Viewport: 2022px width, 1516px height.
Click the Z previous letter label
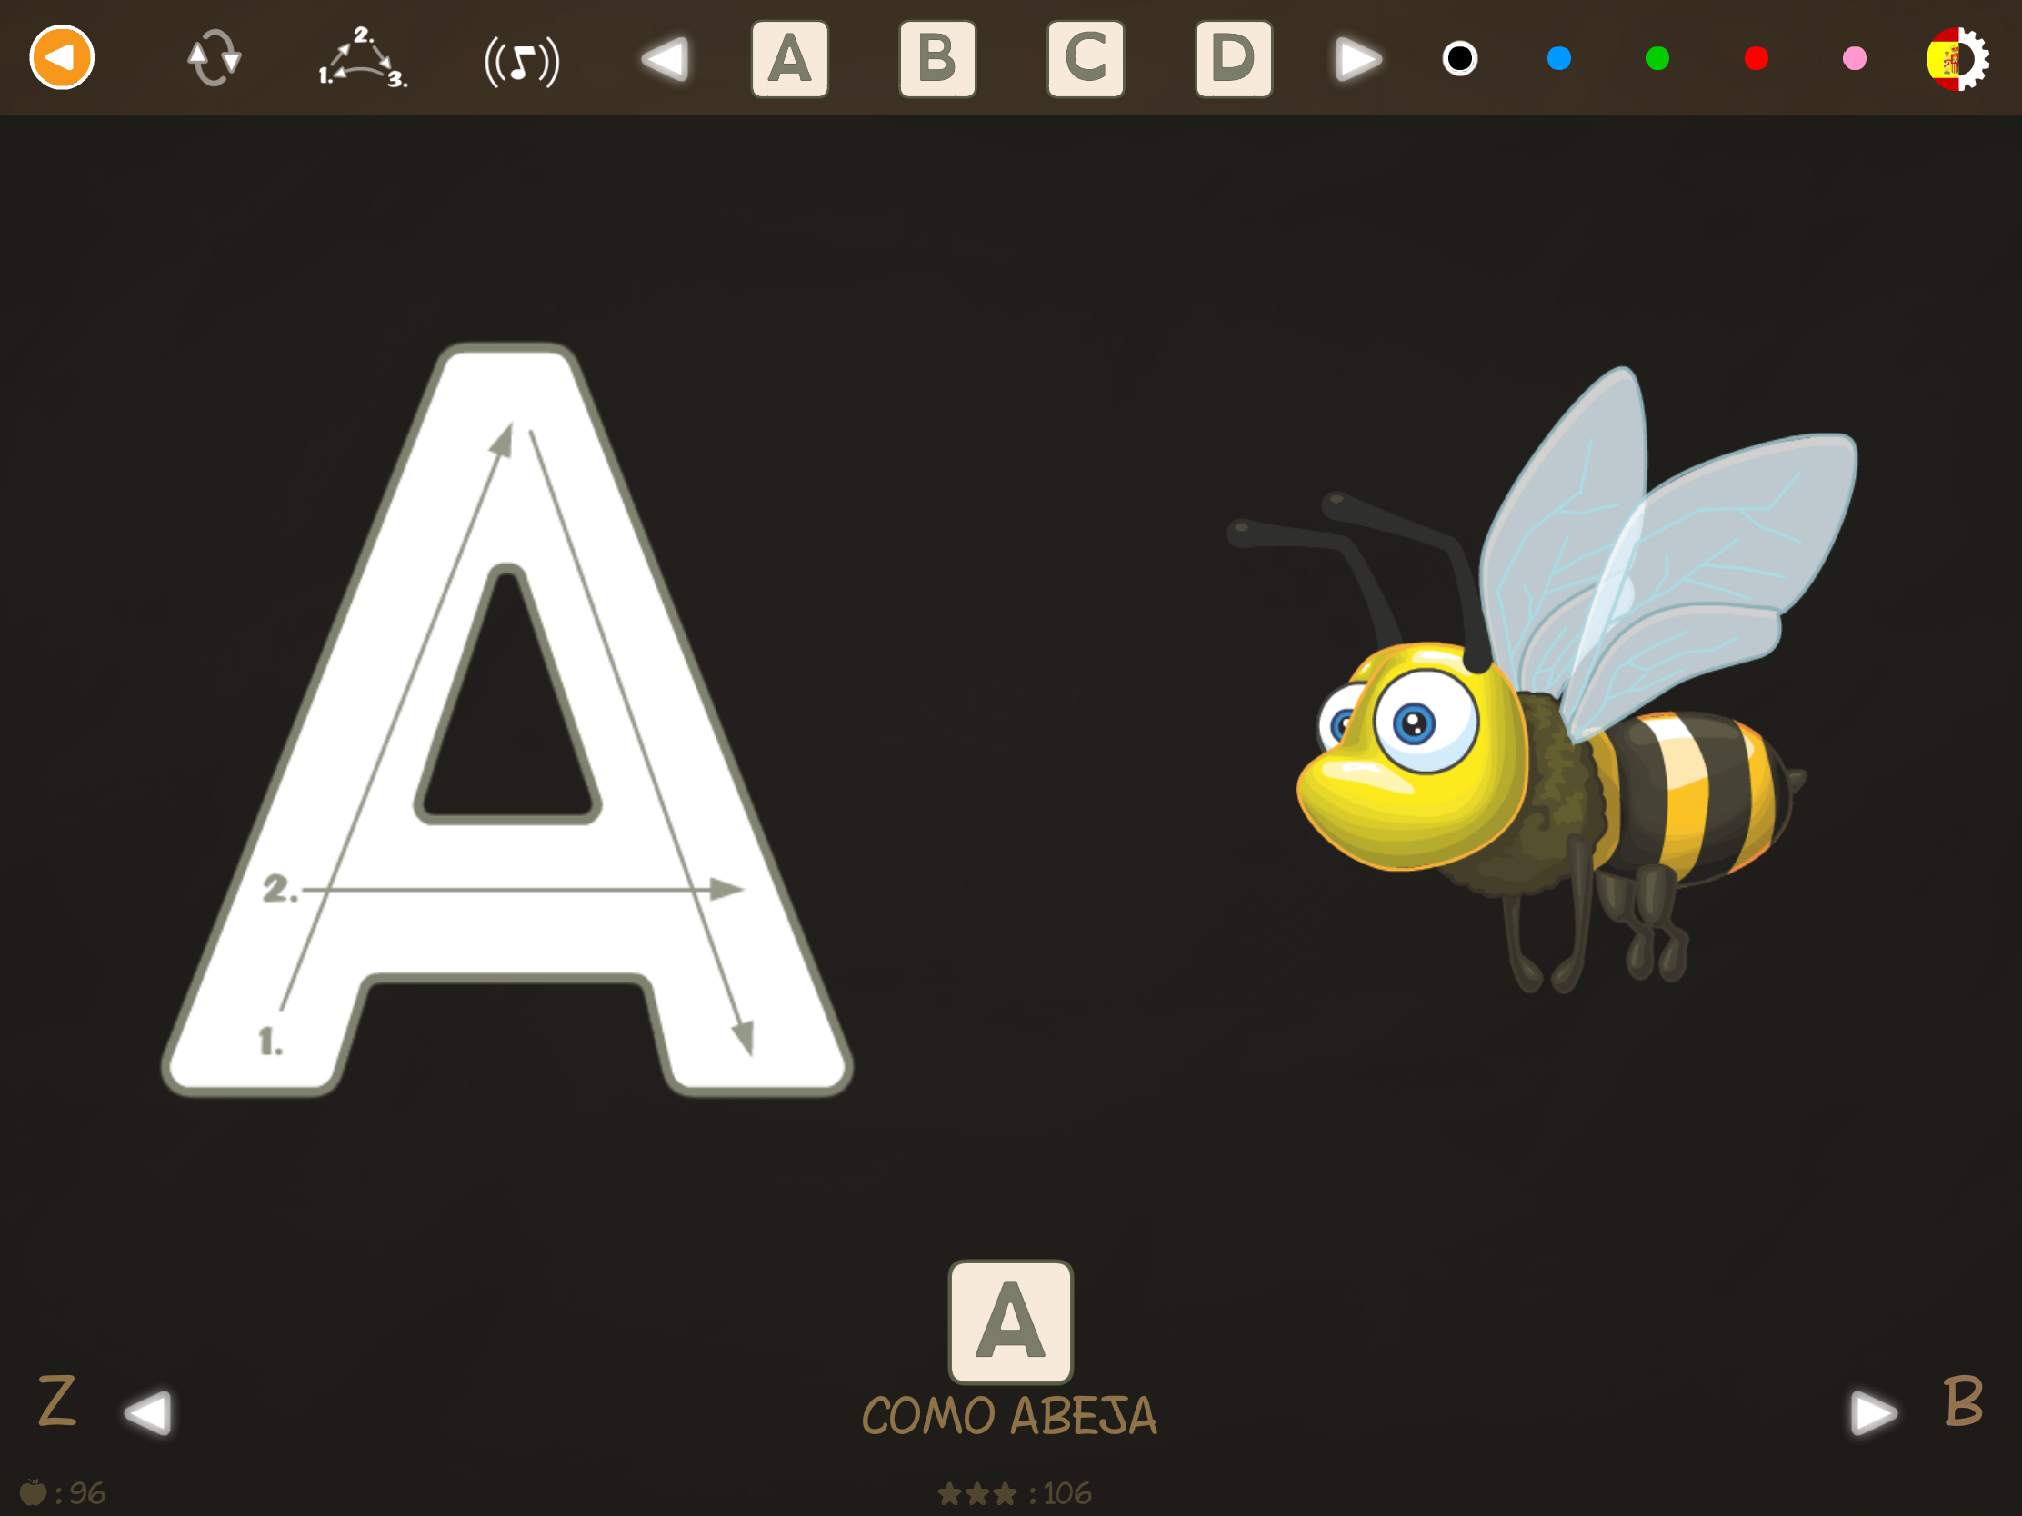[56, 1400]
